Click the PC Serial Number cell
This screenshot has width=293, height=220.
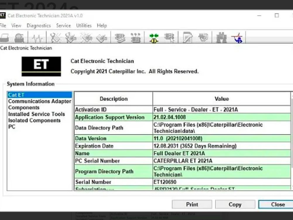(113, 161)
